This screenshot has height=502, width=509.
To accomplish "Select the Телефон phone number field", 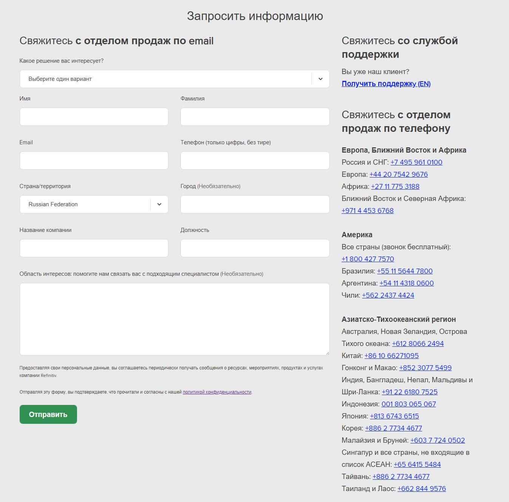I will coord(254,161).
